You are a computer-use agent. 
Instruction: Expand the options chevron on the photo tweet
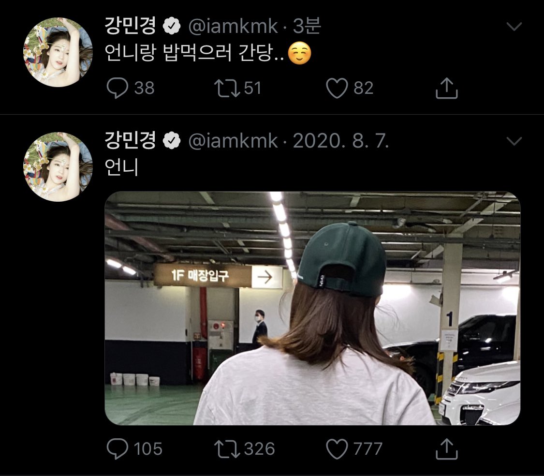coord(514,141)
